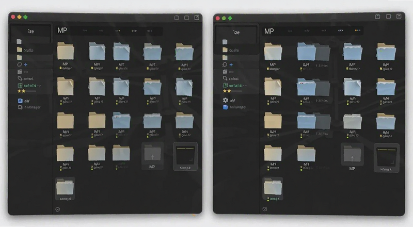The width and height of the screenshot is (413, 227).
Task: Click the blue plus icon in left window sidebar
Action: pyautogui.click(x=25, y=64)
